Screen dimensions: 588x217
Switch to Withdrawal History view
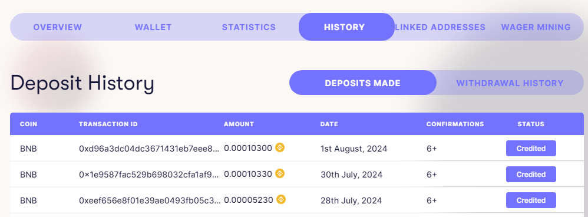coord(510,83)
